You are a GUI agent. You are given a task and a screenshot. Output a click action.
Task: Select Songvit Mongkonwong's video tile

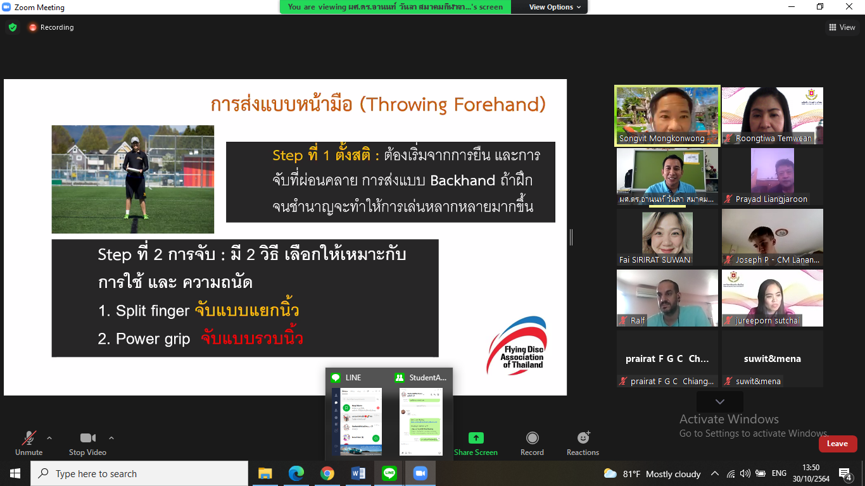coord(667,116)
